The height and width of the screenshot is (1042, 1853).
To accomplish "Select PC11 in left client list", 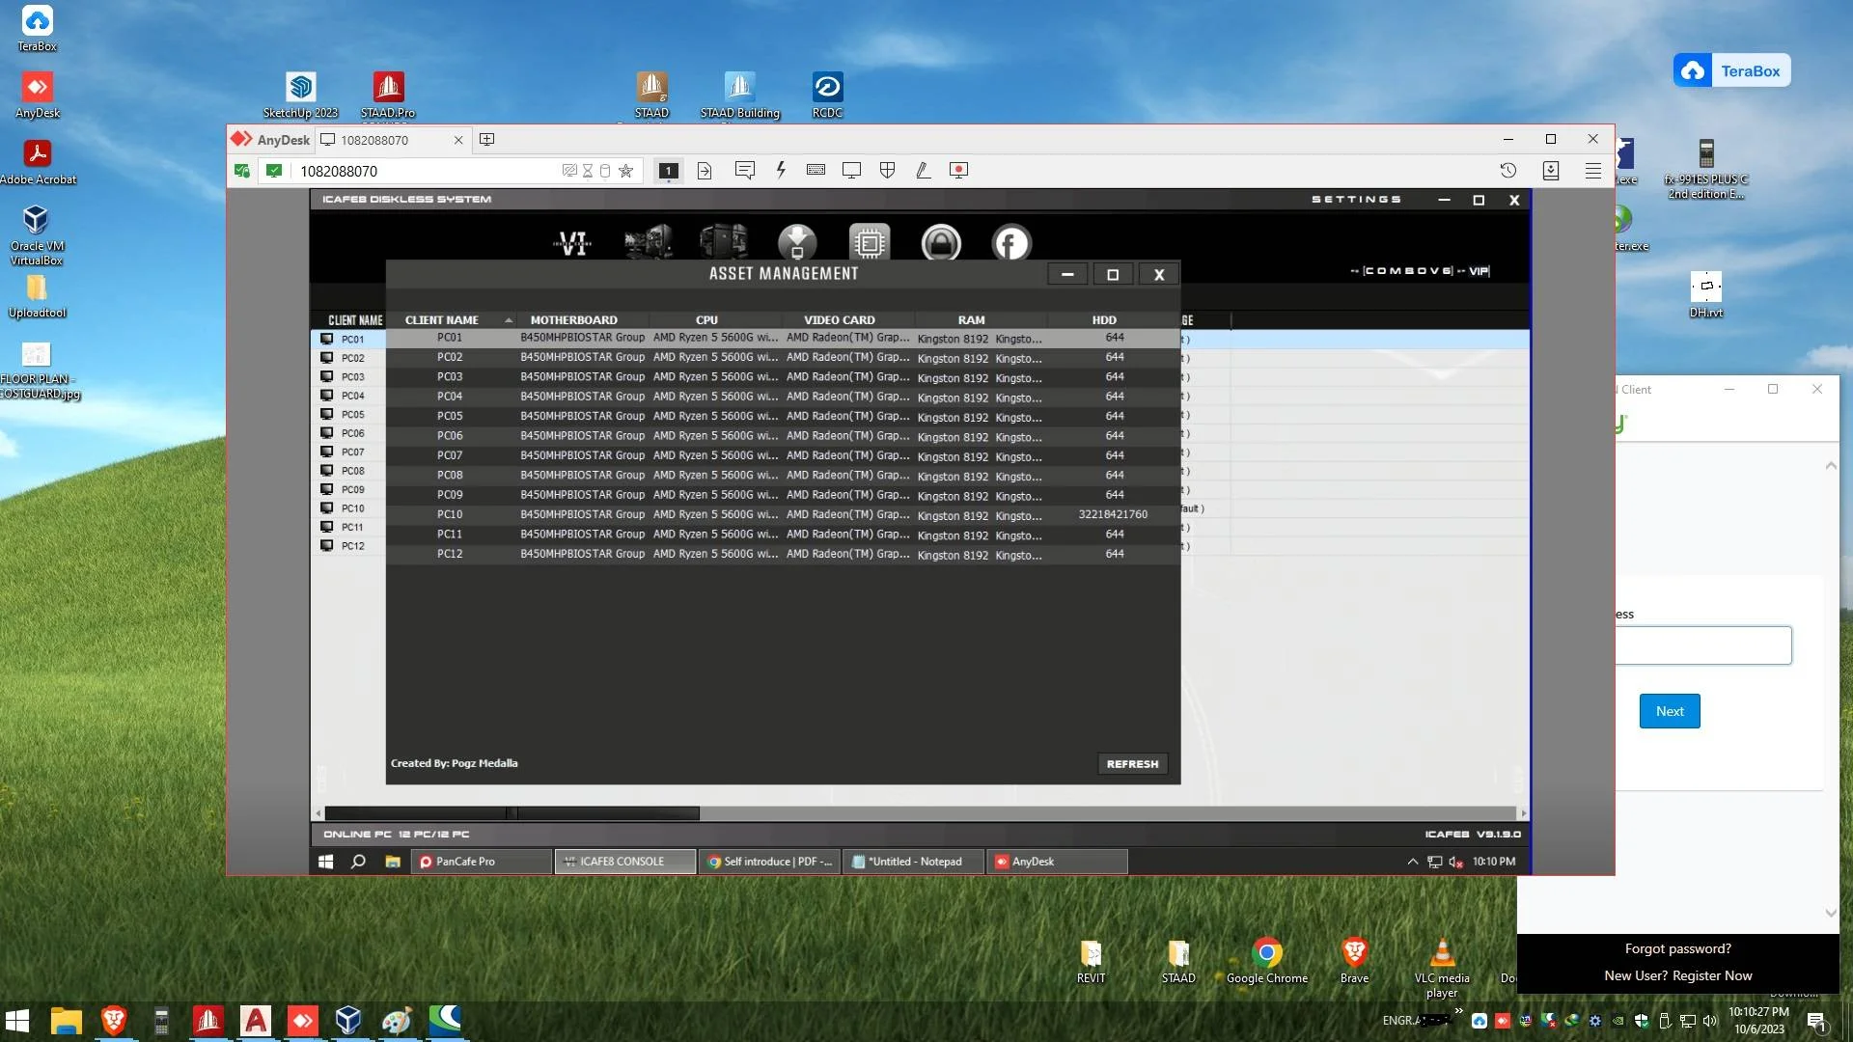I will [352, 527].
